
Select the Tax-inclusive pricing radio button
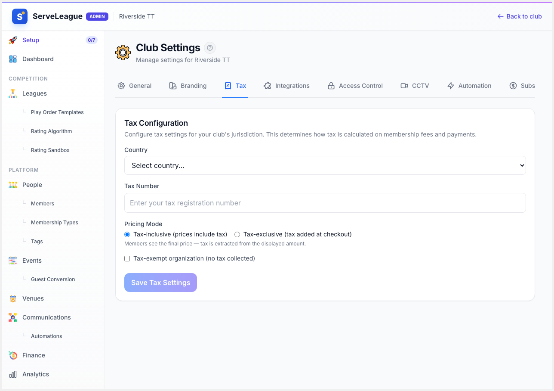[127, 235]
